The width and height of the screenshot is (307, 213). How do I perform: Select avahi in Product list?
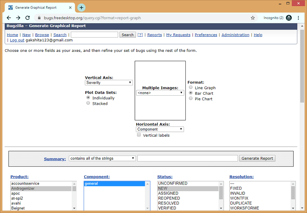click(41, 203)
